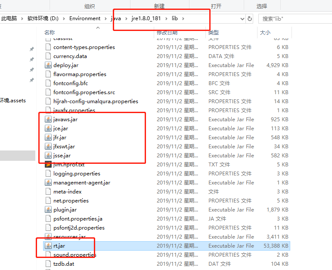Click the TXT 文件 type cell
Screen dimensions: 332x270
click(219, 165)
